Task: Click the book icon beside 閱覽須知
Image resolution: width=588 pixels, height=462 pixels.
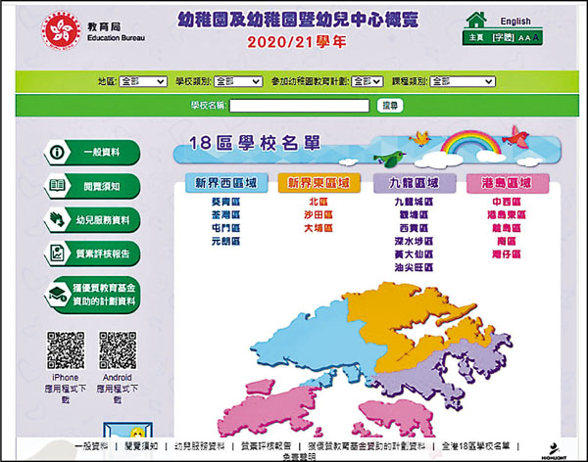Action: pyautogui.click(x=57, y=185)
